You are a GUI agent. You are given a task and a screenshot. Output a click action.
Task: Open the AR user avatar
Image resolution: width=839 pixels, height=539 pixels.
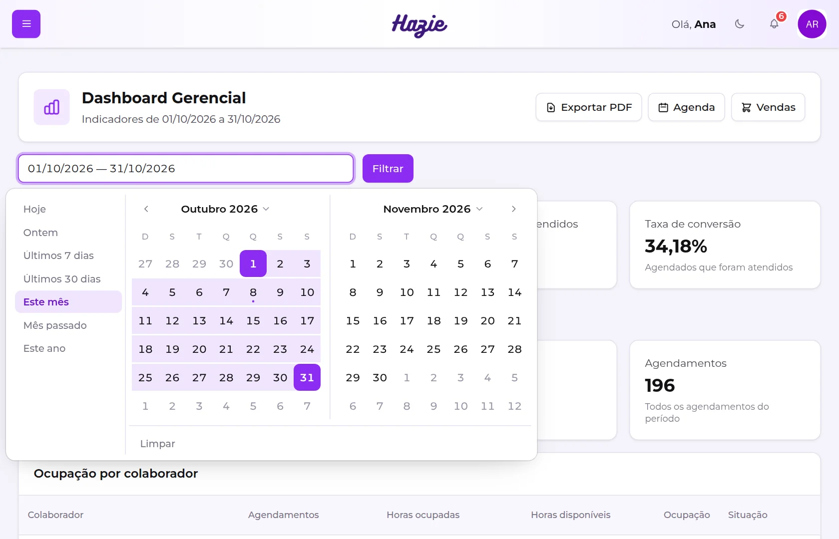coord(812,24)
